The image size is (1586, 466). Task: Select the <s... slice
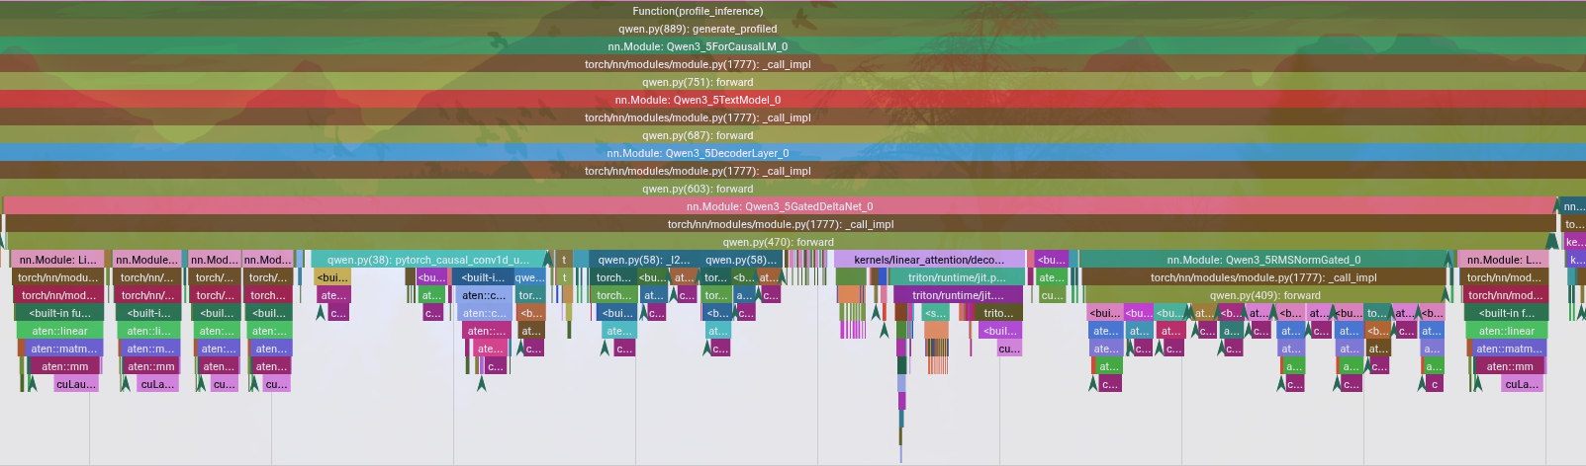coord(935,313)
